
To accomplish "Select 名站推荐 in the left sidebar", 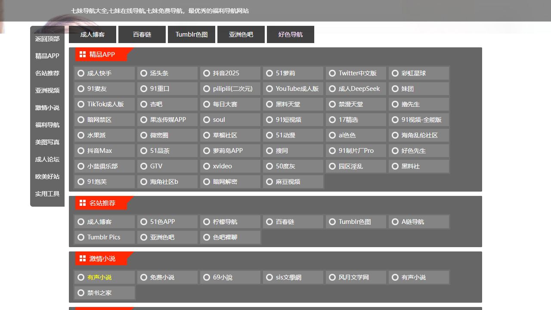I will click(47, 73).
